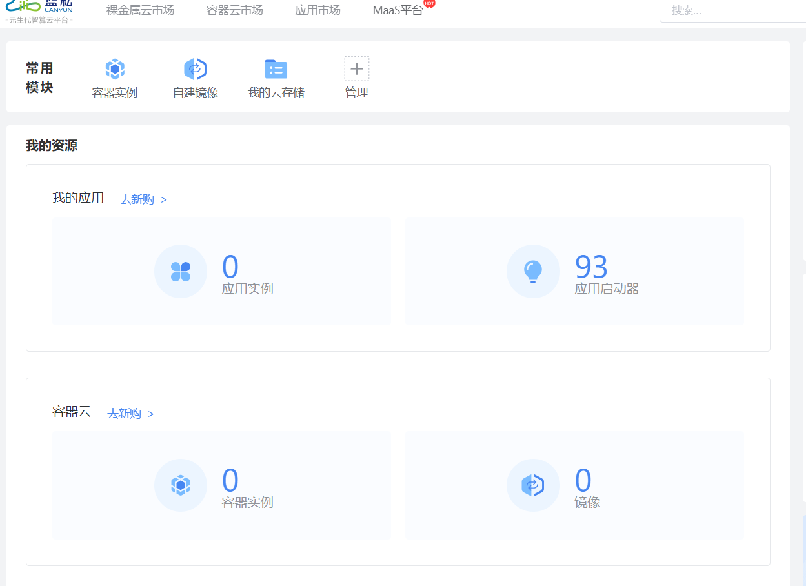Open the 应用市场 menu item

[317, 10]
